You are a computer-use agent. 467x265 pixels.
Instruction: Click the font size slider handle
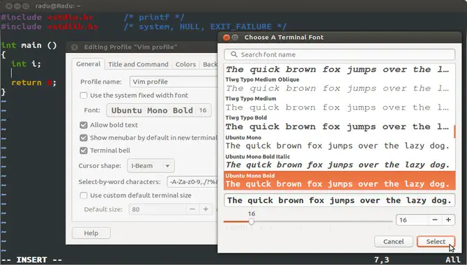(x=252, y=222)
